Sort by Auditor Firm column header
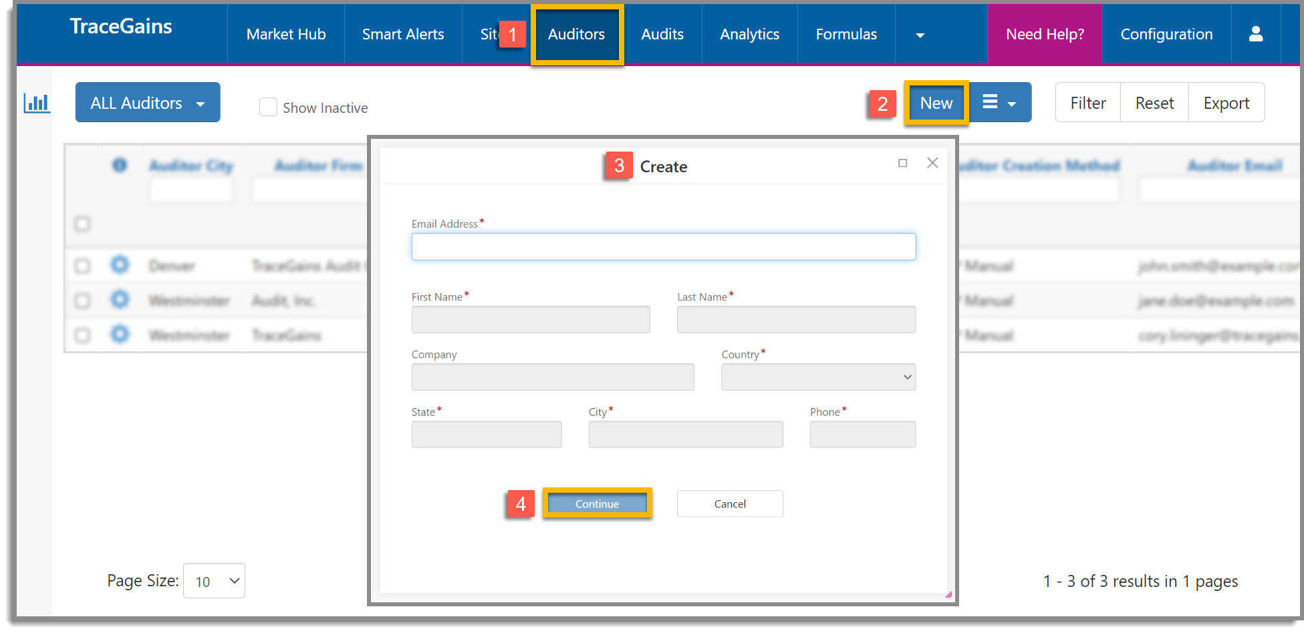Image resolution: width=1304 pixels, height=633 pixels. [x=319, y=166]
